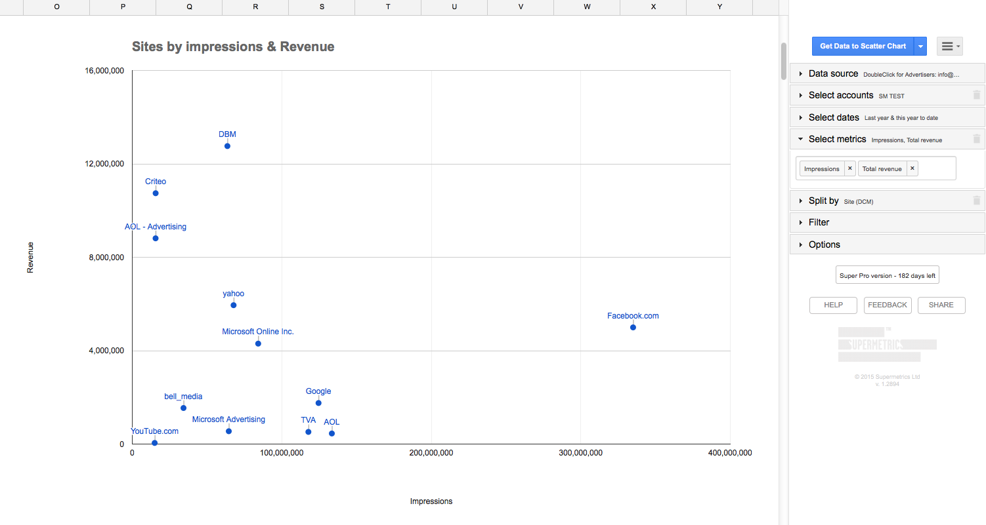Click the Microsoft Online Inc. label
The width and height of the screenshot is (986, 525).
pyautogui.click(x=258, y=332)
